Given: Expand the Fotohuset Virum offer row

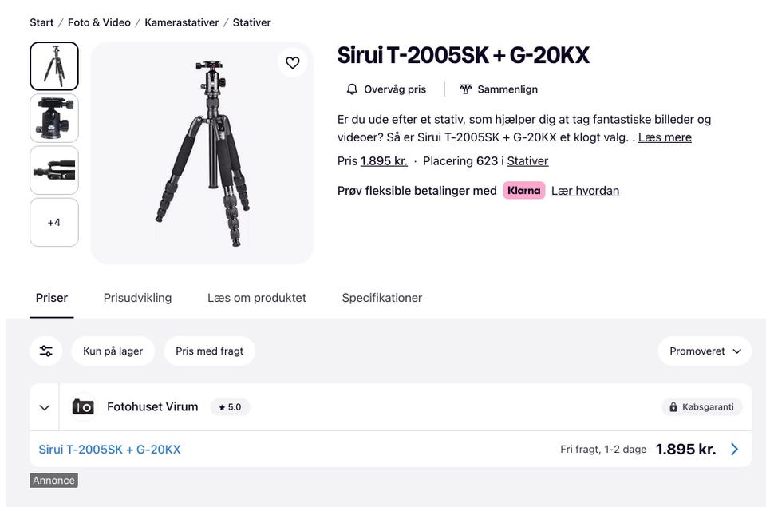Looking at the screenshot, I should pos(45,408).
